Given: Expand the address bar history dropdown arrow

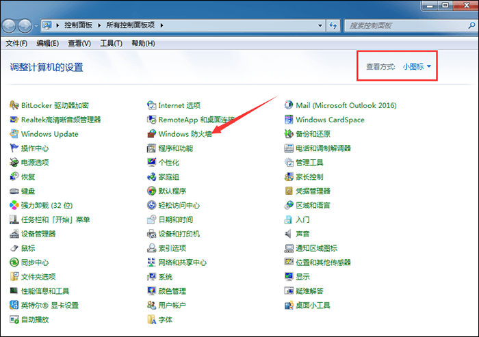Looking at the screenshot, I should click(324, 25).
